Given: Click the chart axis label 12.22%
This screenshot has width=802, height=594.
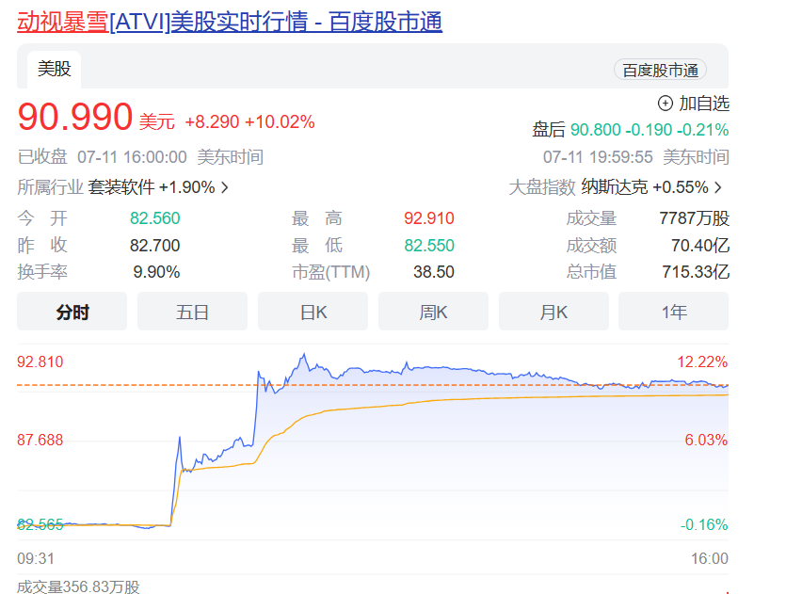Looking at the screenshot, I should pos(702,361).
